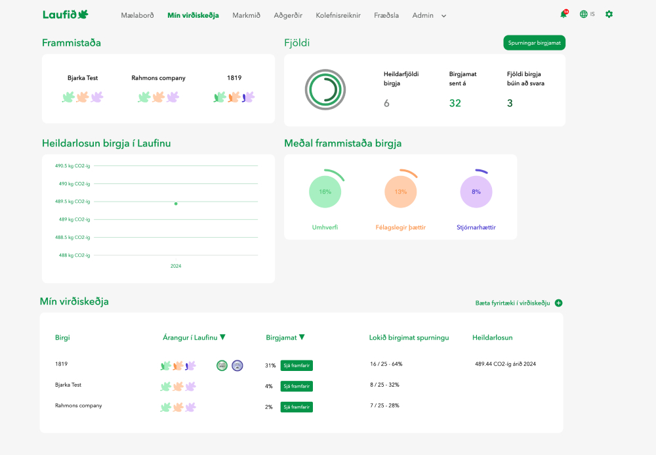The width and height of the screenshot is (656, 455).
Task: Click the globe language icon
Action: (x=583, y=14)
